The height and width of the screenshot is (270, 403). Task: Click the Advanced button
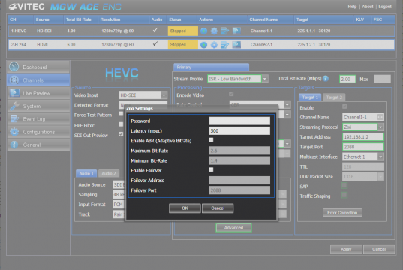(233, 228)
